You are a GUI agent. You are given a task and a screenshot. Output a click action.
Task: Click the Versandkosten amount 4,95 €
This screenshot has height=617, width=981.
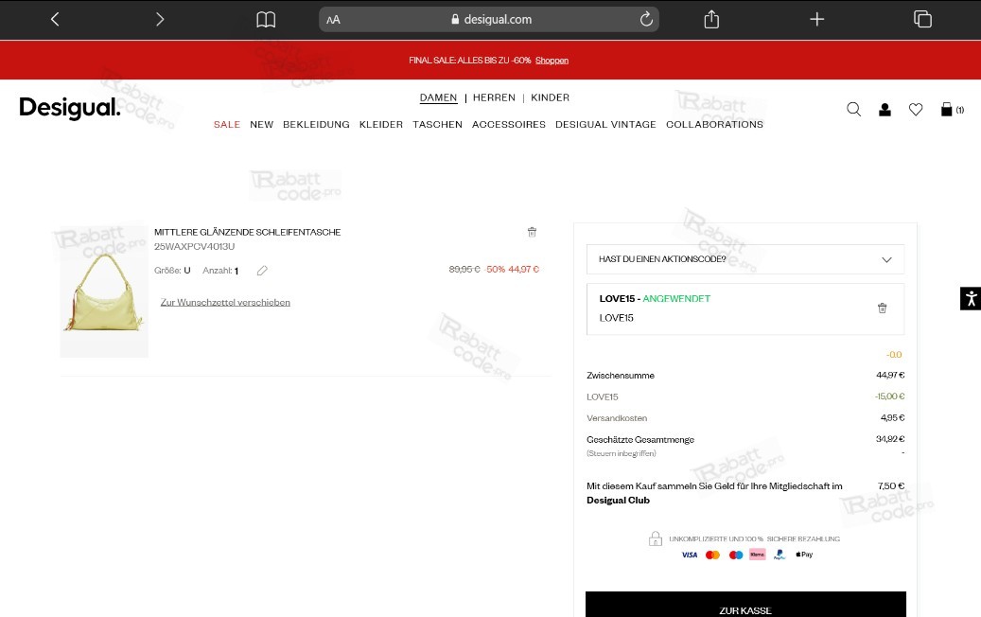pyautogui.click(x=893, y=417)
